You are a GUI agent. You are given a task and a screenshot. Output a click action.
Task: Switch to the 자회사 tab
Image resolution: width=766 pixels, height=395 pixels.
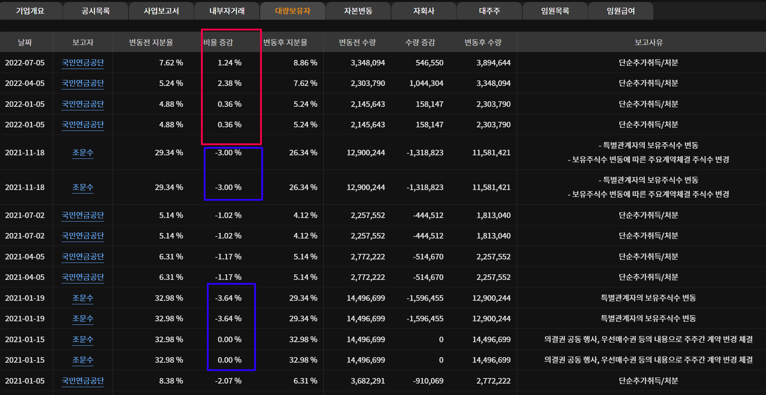click(x=424, y=11)
